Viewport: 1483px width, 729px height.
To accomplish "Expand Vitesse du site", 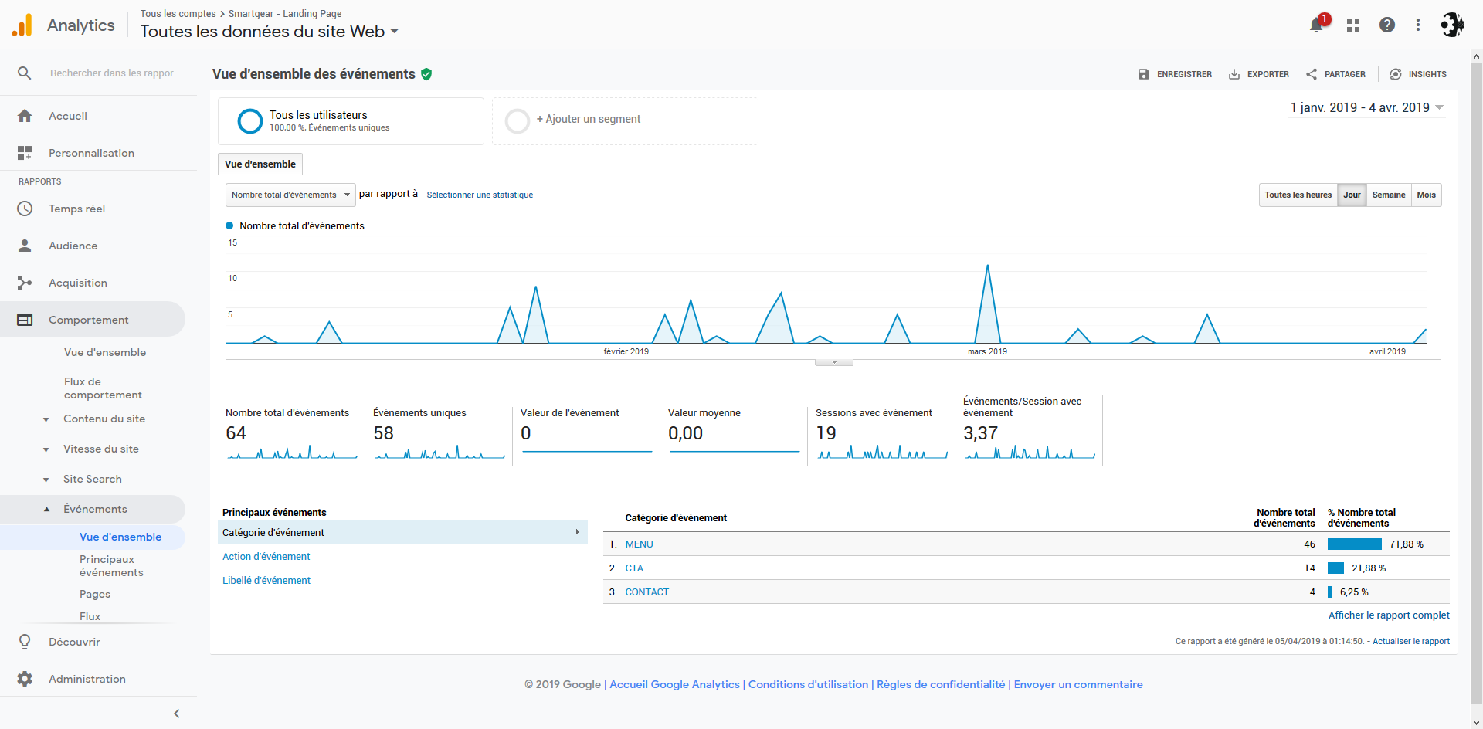I will click(46, 449).
